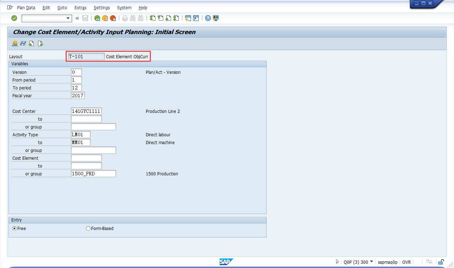Click the Generate Shortcut icon

pos(196,18)
